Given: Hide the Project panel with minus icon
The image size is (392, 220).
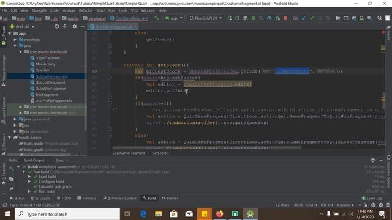Looking at the screenshot, I should pyautogui.click(x=83, y=26).
